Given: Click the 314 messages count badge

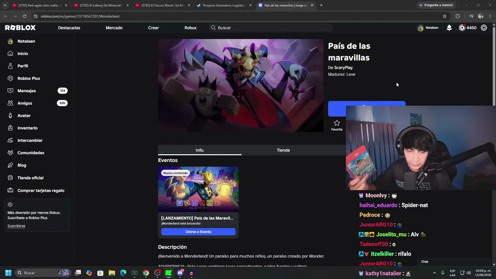Looking at the screenshot, I should [x=62, y=91].
